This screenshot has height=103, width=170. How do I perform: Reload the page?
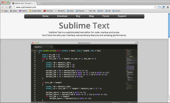click(x=10, y=7)
